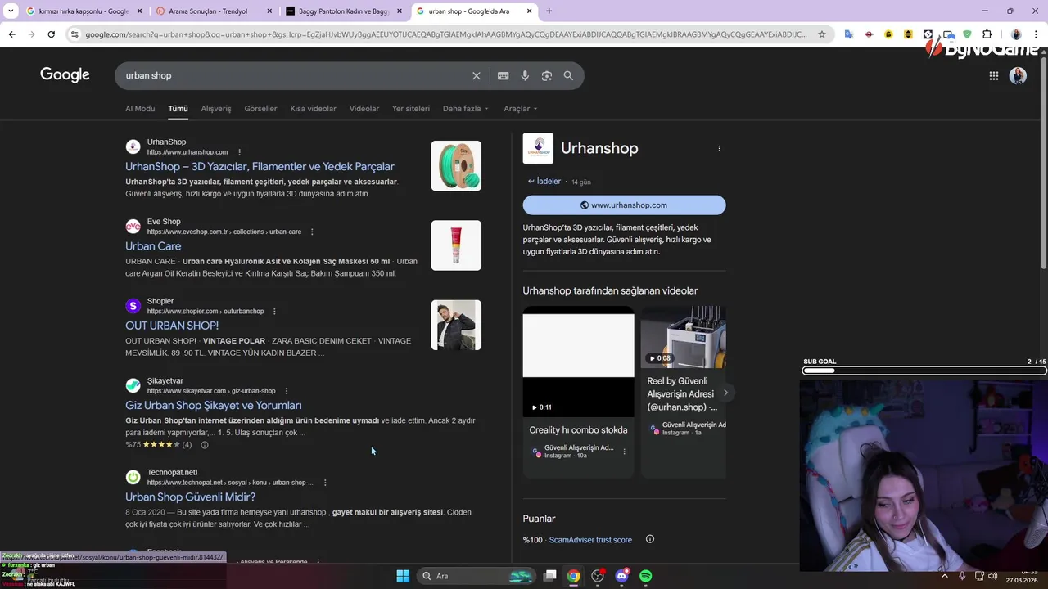
Task: Open the on-screen keyboard input tool
Action: pos(504,75)
